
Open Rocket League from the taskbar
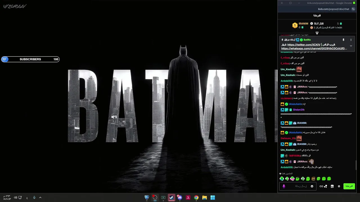click(147, 198)
